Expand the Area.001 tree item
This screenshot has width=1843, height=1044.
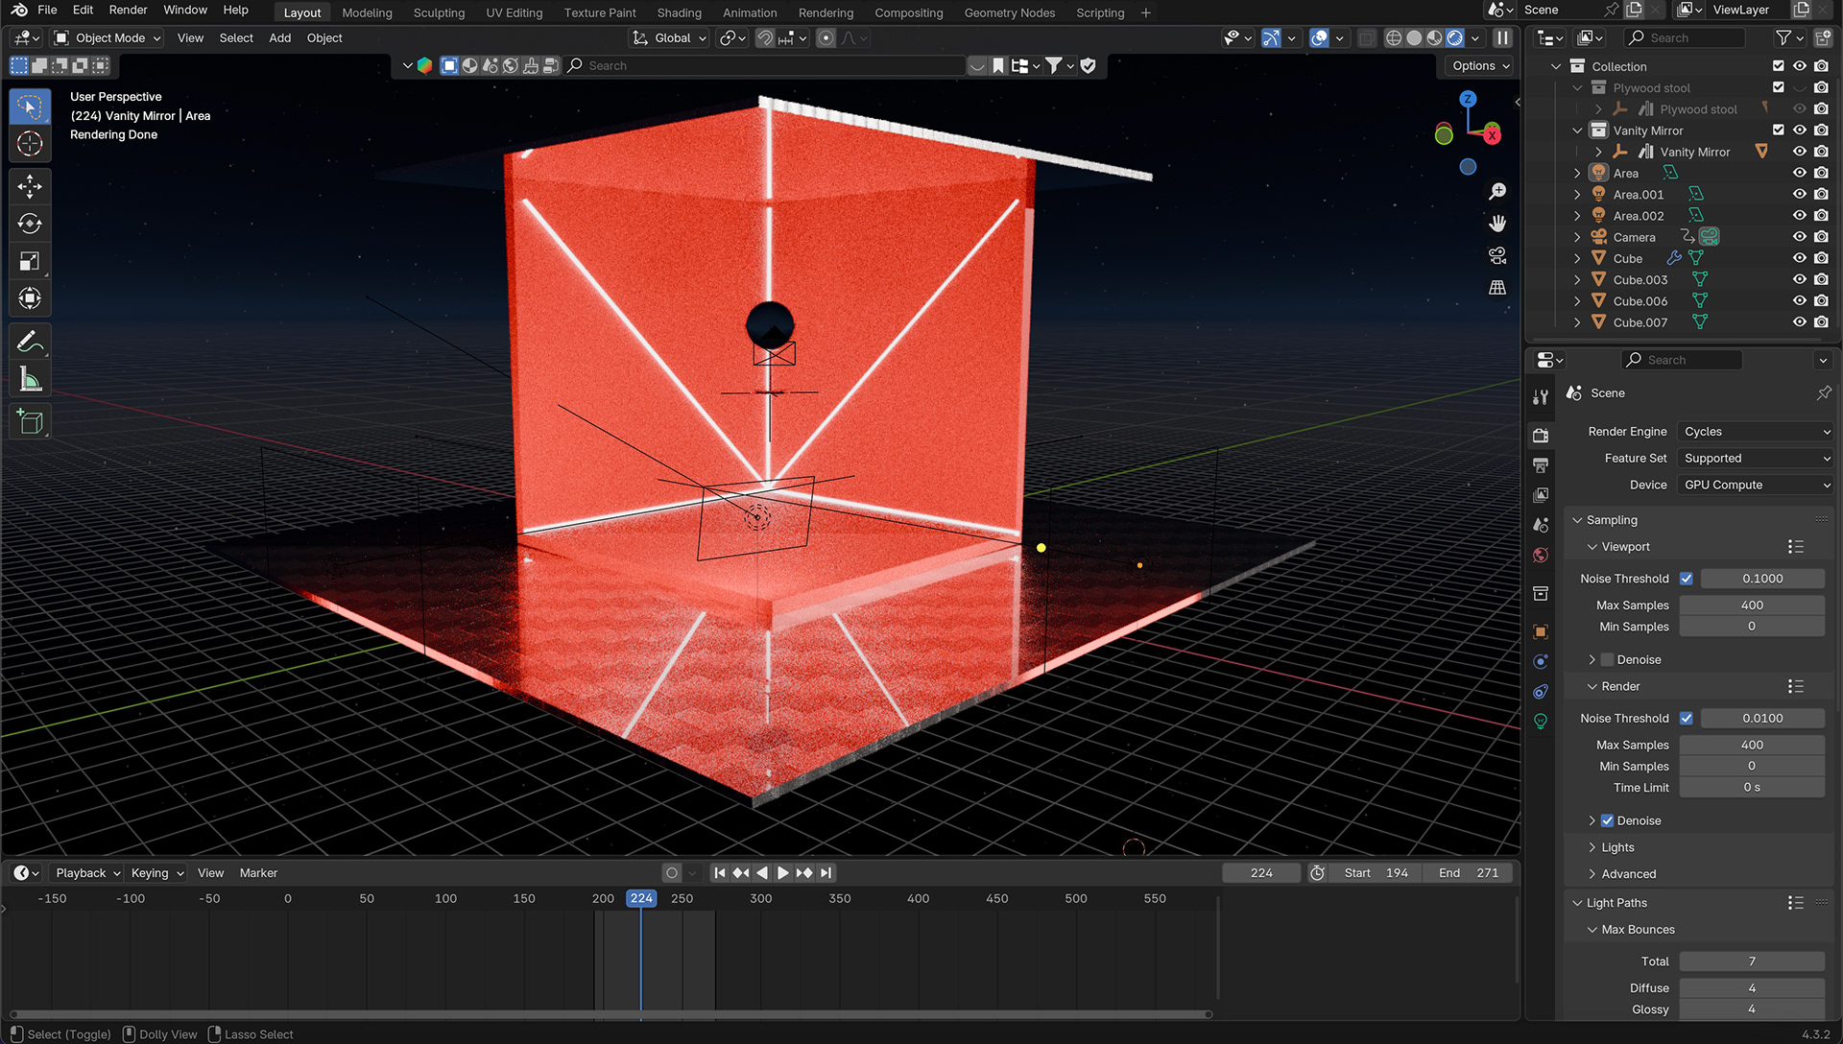[1577, 194]
